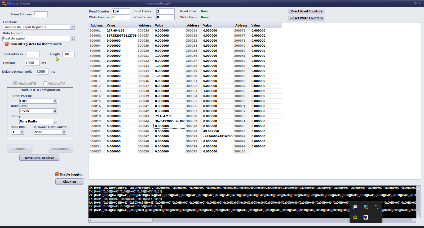Click the highlighted value cell of 300045

pyautogui.click(x=169, y=126)
